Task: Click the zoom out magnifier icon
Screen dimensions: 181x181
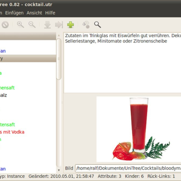Action: point(32,24)
